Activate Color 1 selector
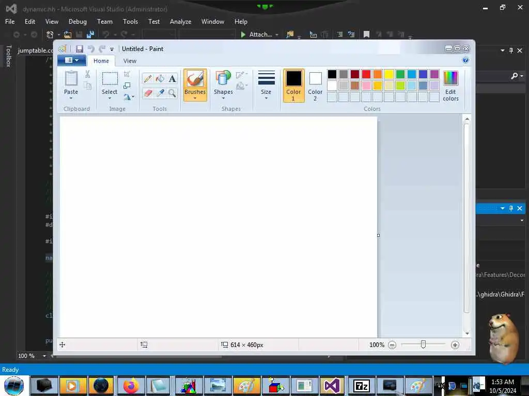This screenshot has width=529, height=396. pos(293,86)
